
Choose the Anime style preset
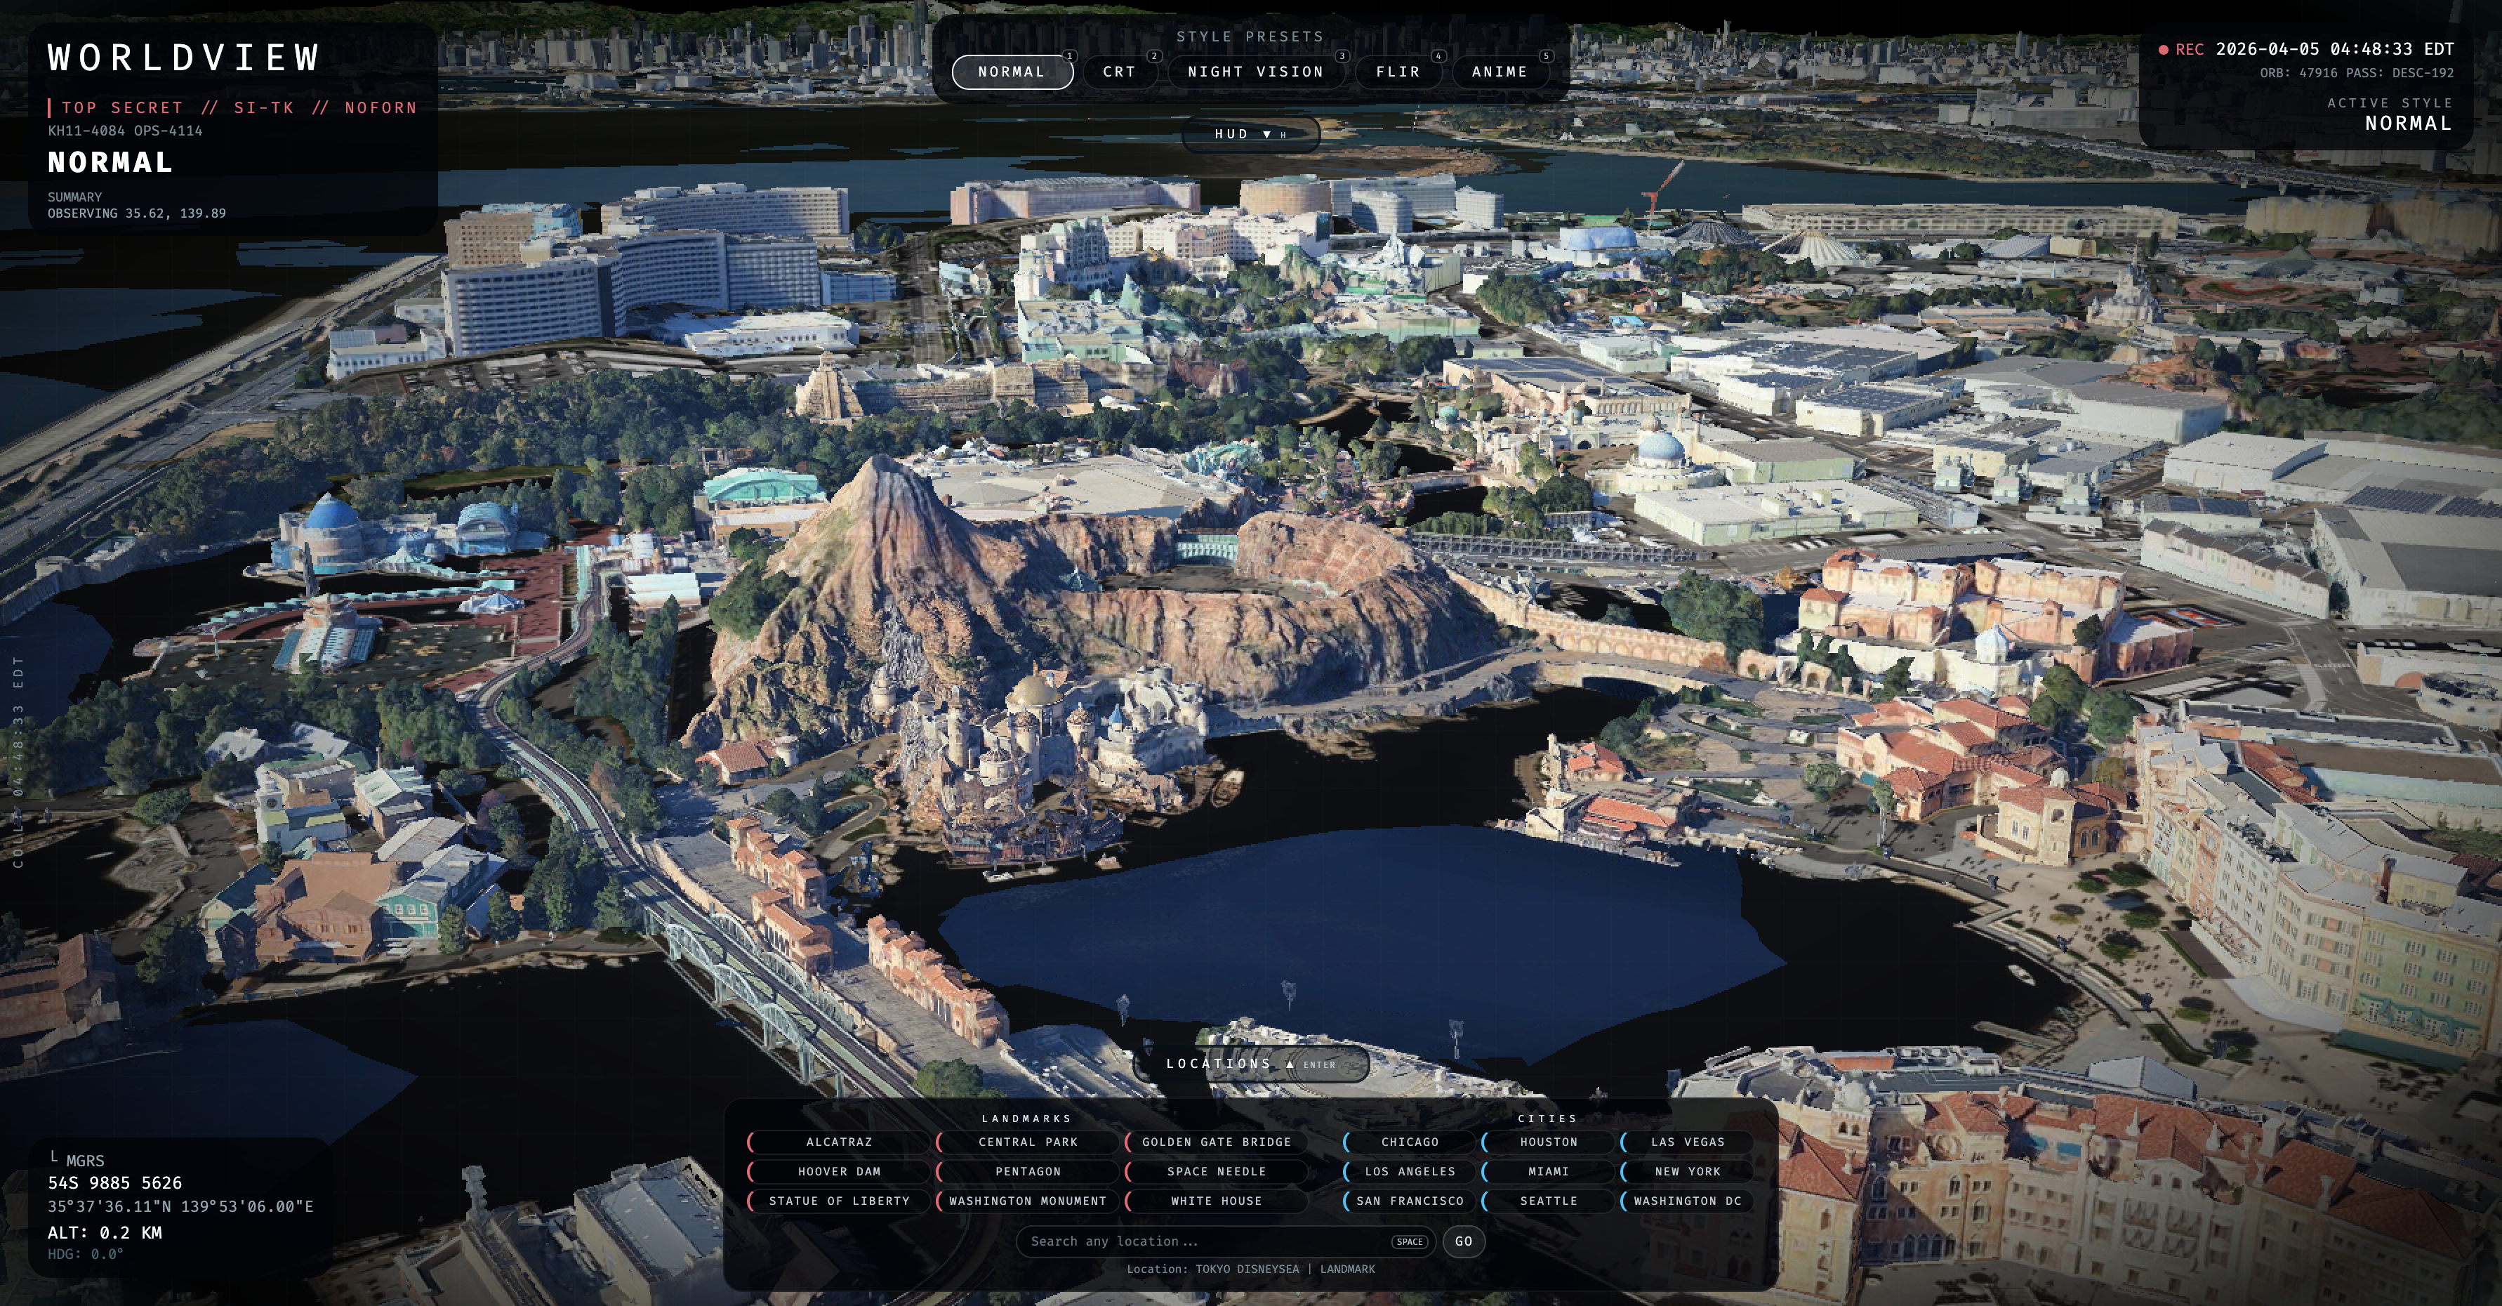(1499, 72)
